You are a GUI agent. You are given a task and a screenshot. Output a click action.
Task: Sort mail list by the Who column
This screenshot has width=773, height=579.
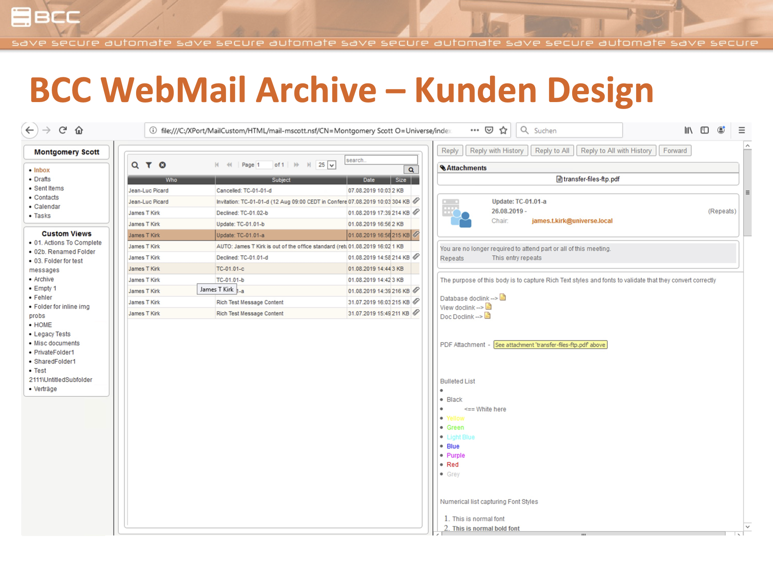[171, 180]
